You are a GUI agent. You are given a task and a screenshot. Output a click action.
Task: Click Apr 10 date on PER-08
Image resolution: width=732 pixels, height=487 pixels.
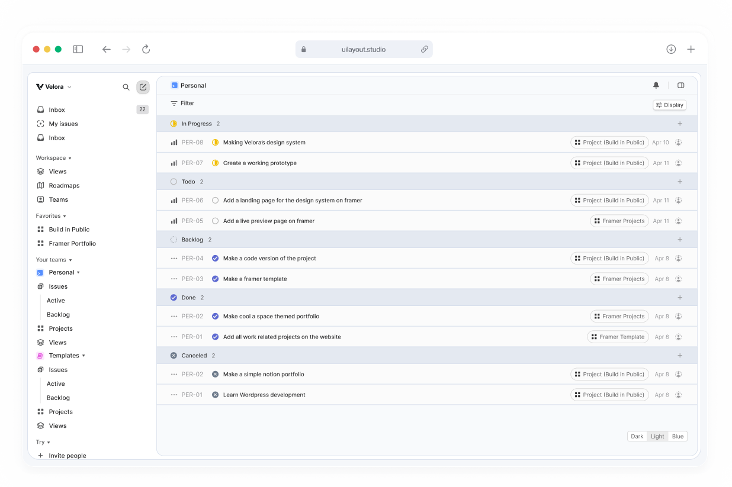pos(660,143)
